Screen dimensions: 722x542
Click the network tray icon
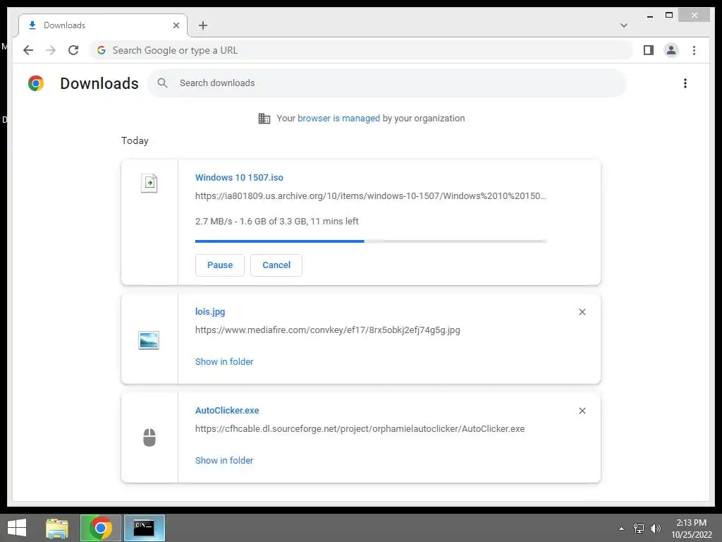639,529
